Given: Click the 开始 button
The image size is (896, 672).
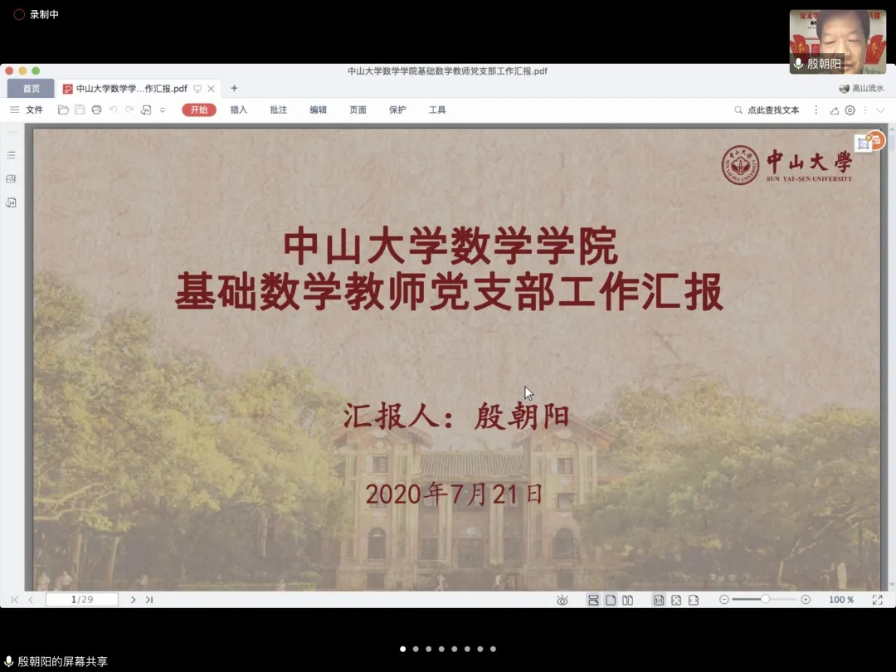Looking at the screenshot, I should 199,110.
